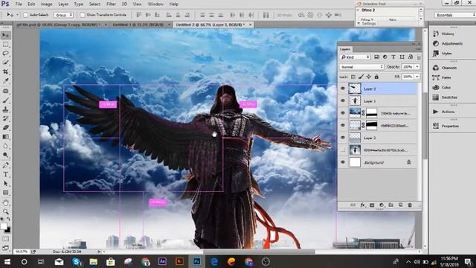Select the History Brush tool

[5, 118]
